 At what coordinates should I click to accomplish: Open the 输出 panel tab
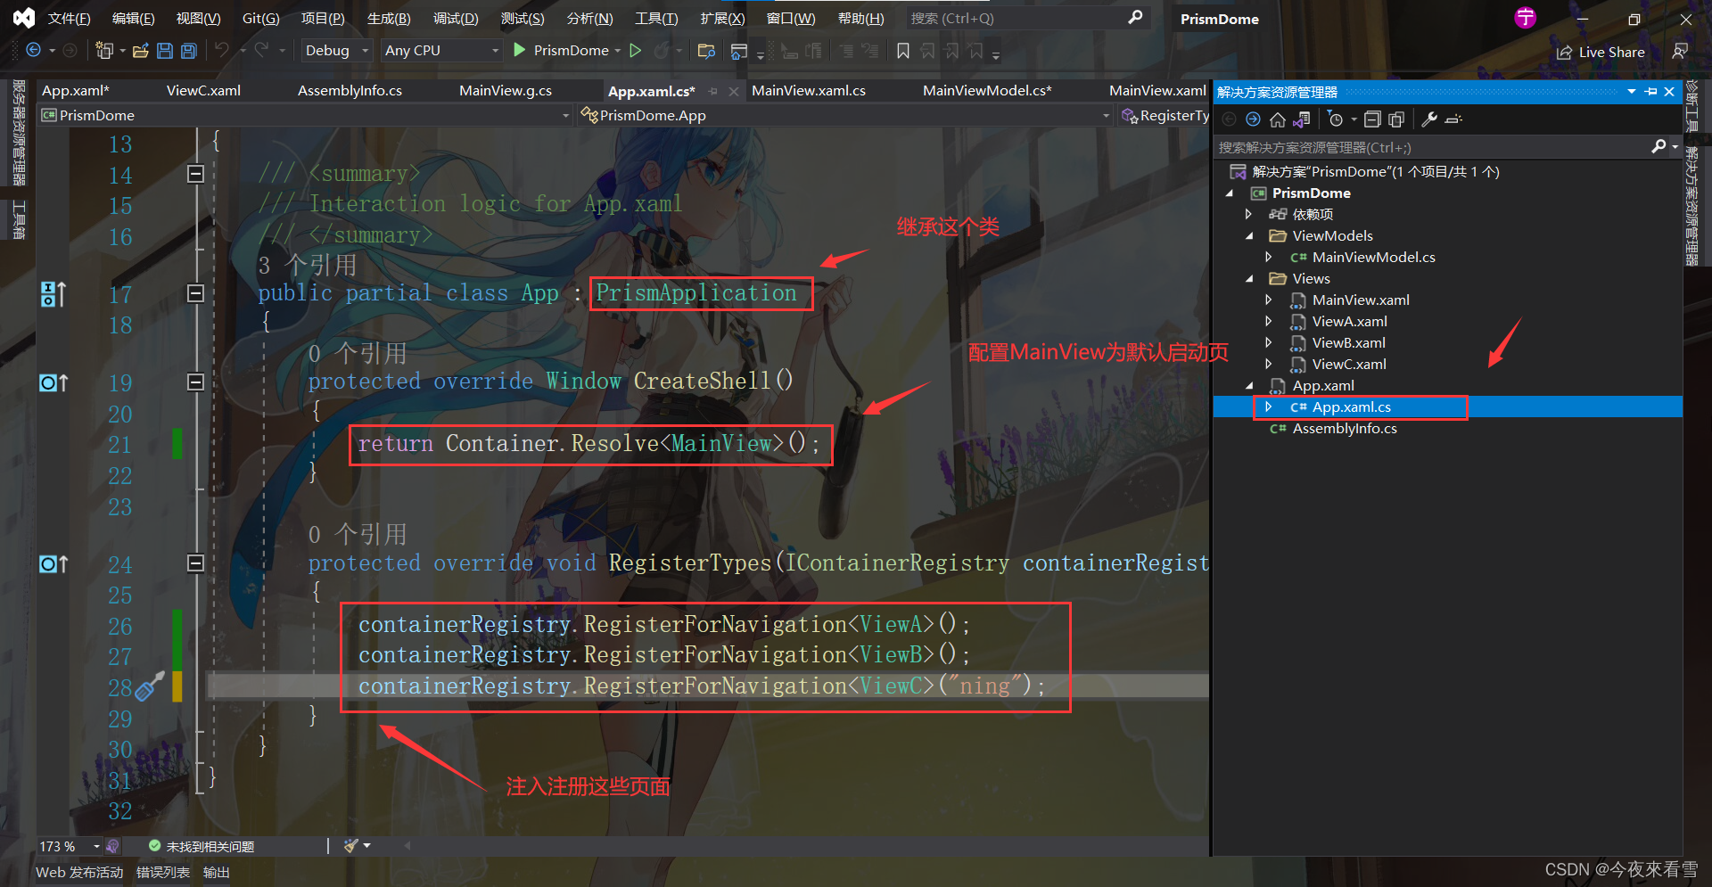click(x=216, y=872)
